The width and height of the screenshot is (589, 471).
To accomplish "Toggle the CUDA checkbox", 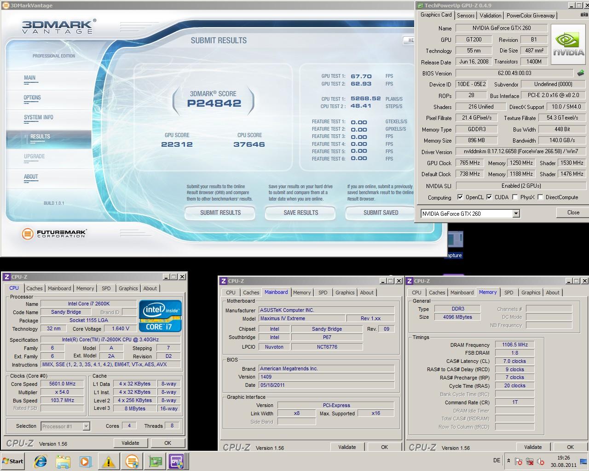I will [489, 197].
